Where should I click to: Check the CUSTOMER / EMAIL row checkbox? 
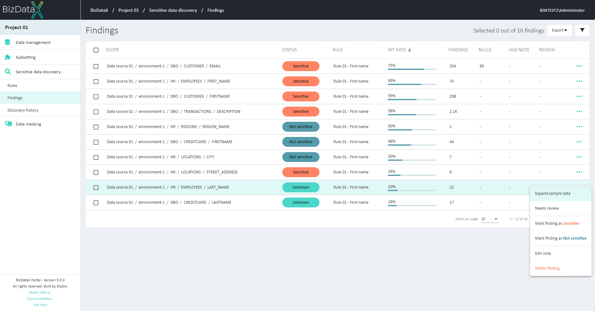96,66
